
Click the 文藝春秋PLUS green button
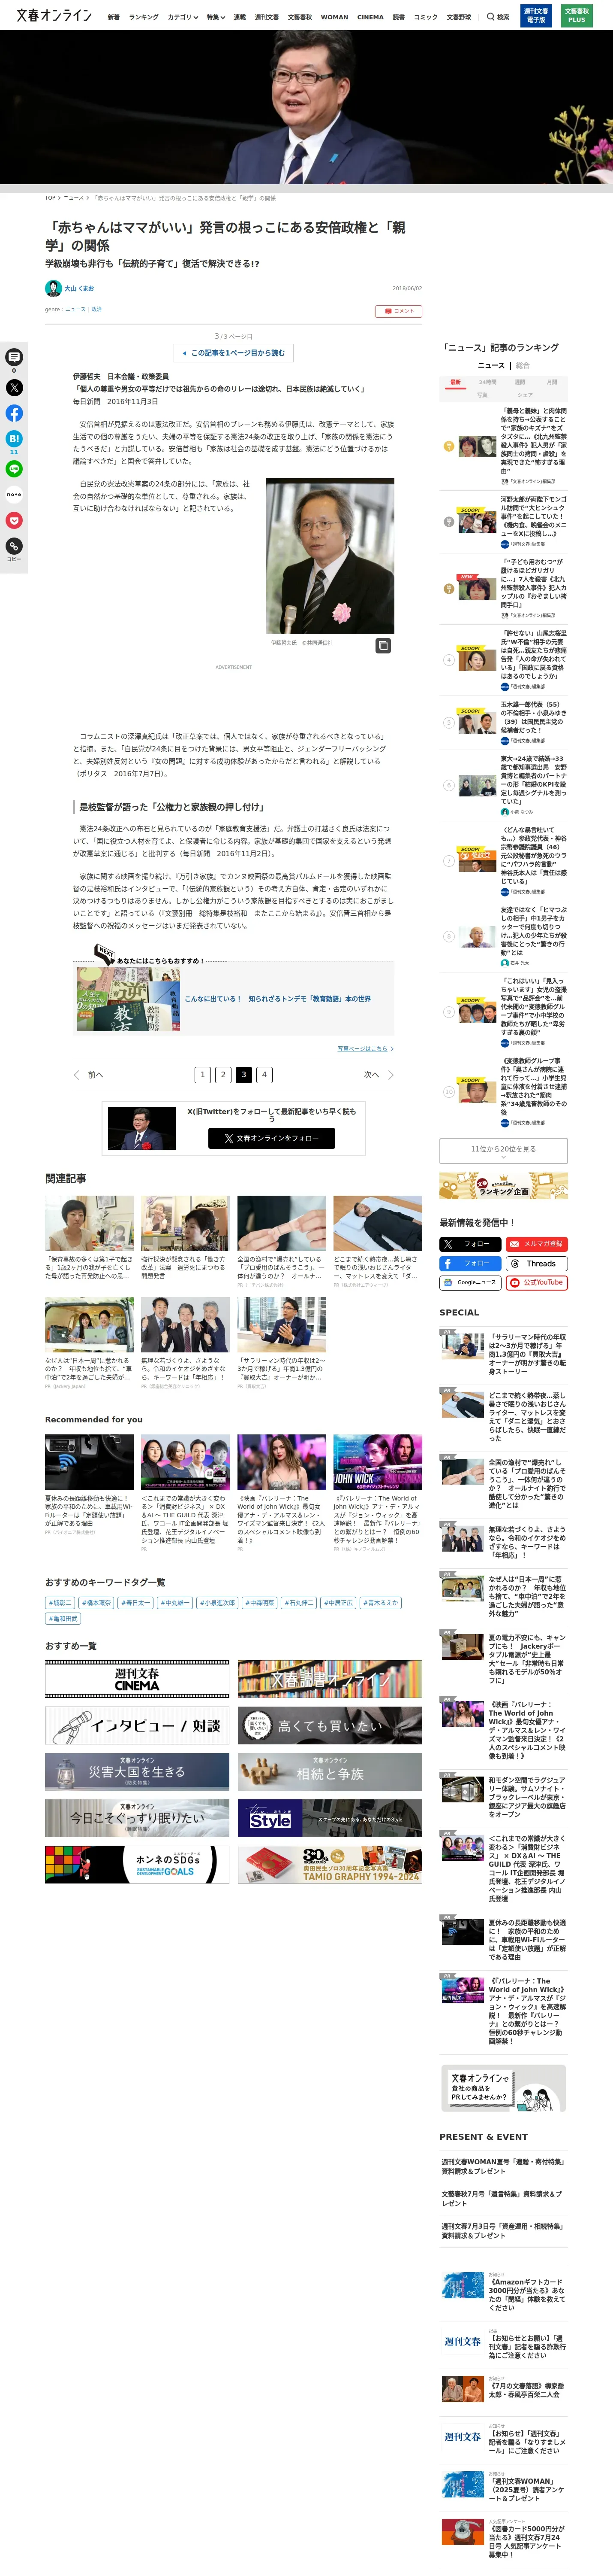tap(576, 15)
